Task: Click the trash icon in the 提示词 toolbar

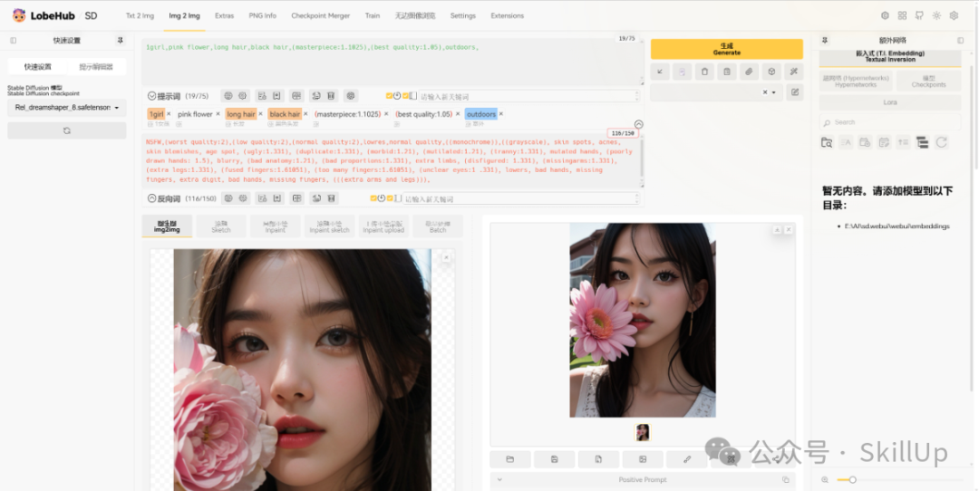Action: point(331,96)
